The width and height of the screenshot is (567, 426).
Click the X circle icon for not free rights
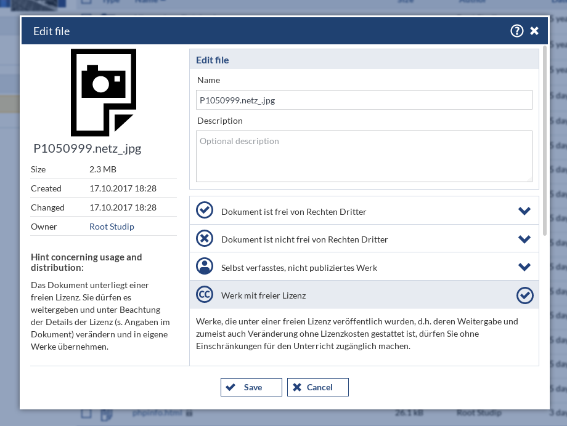(x=204, y=238)
